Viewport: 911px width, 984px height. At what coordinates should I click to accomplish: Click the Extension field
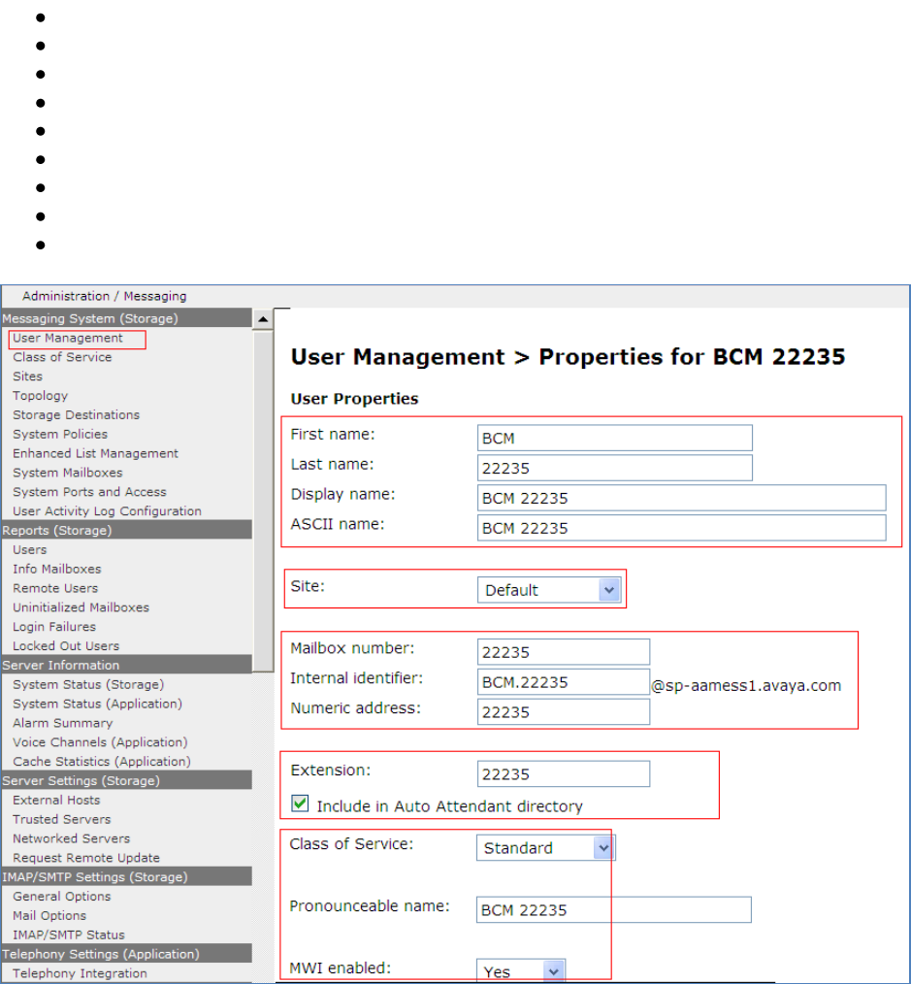[x=564, y=773]
